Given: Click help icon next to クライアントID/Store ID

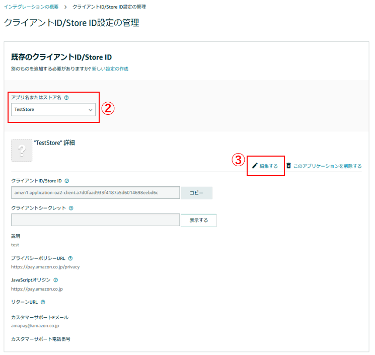Looking at the screenshot, I should point(67,181).
